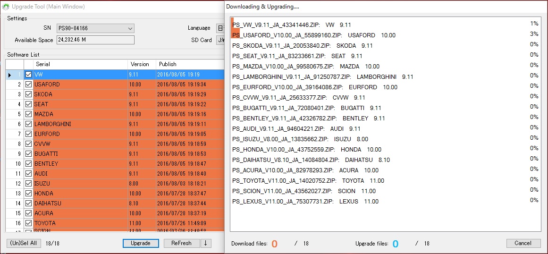548x254 pixels.
Task: Click the down-arrow button beside ReFresh
Action: 206,243
